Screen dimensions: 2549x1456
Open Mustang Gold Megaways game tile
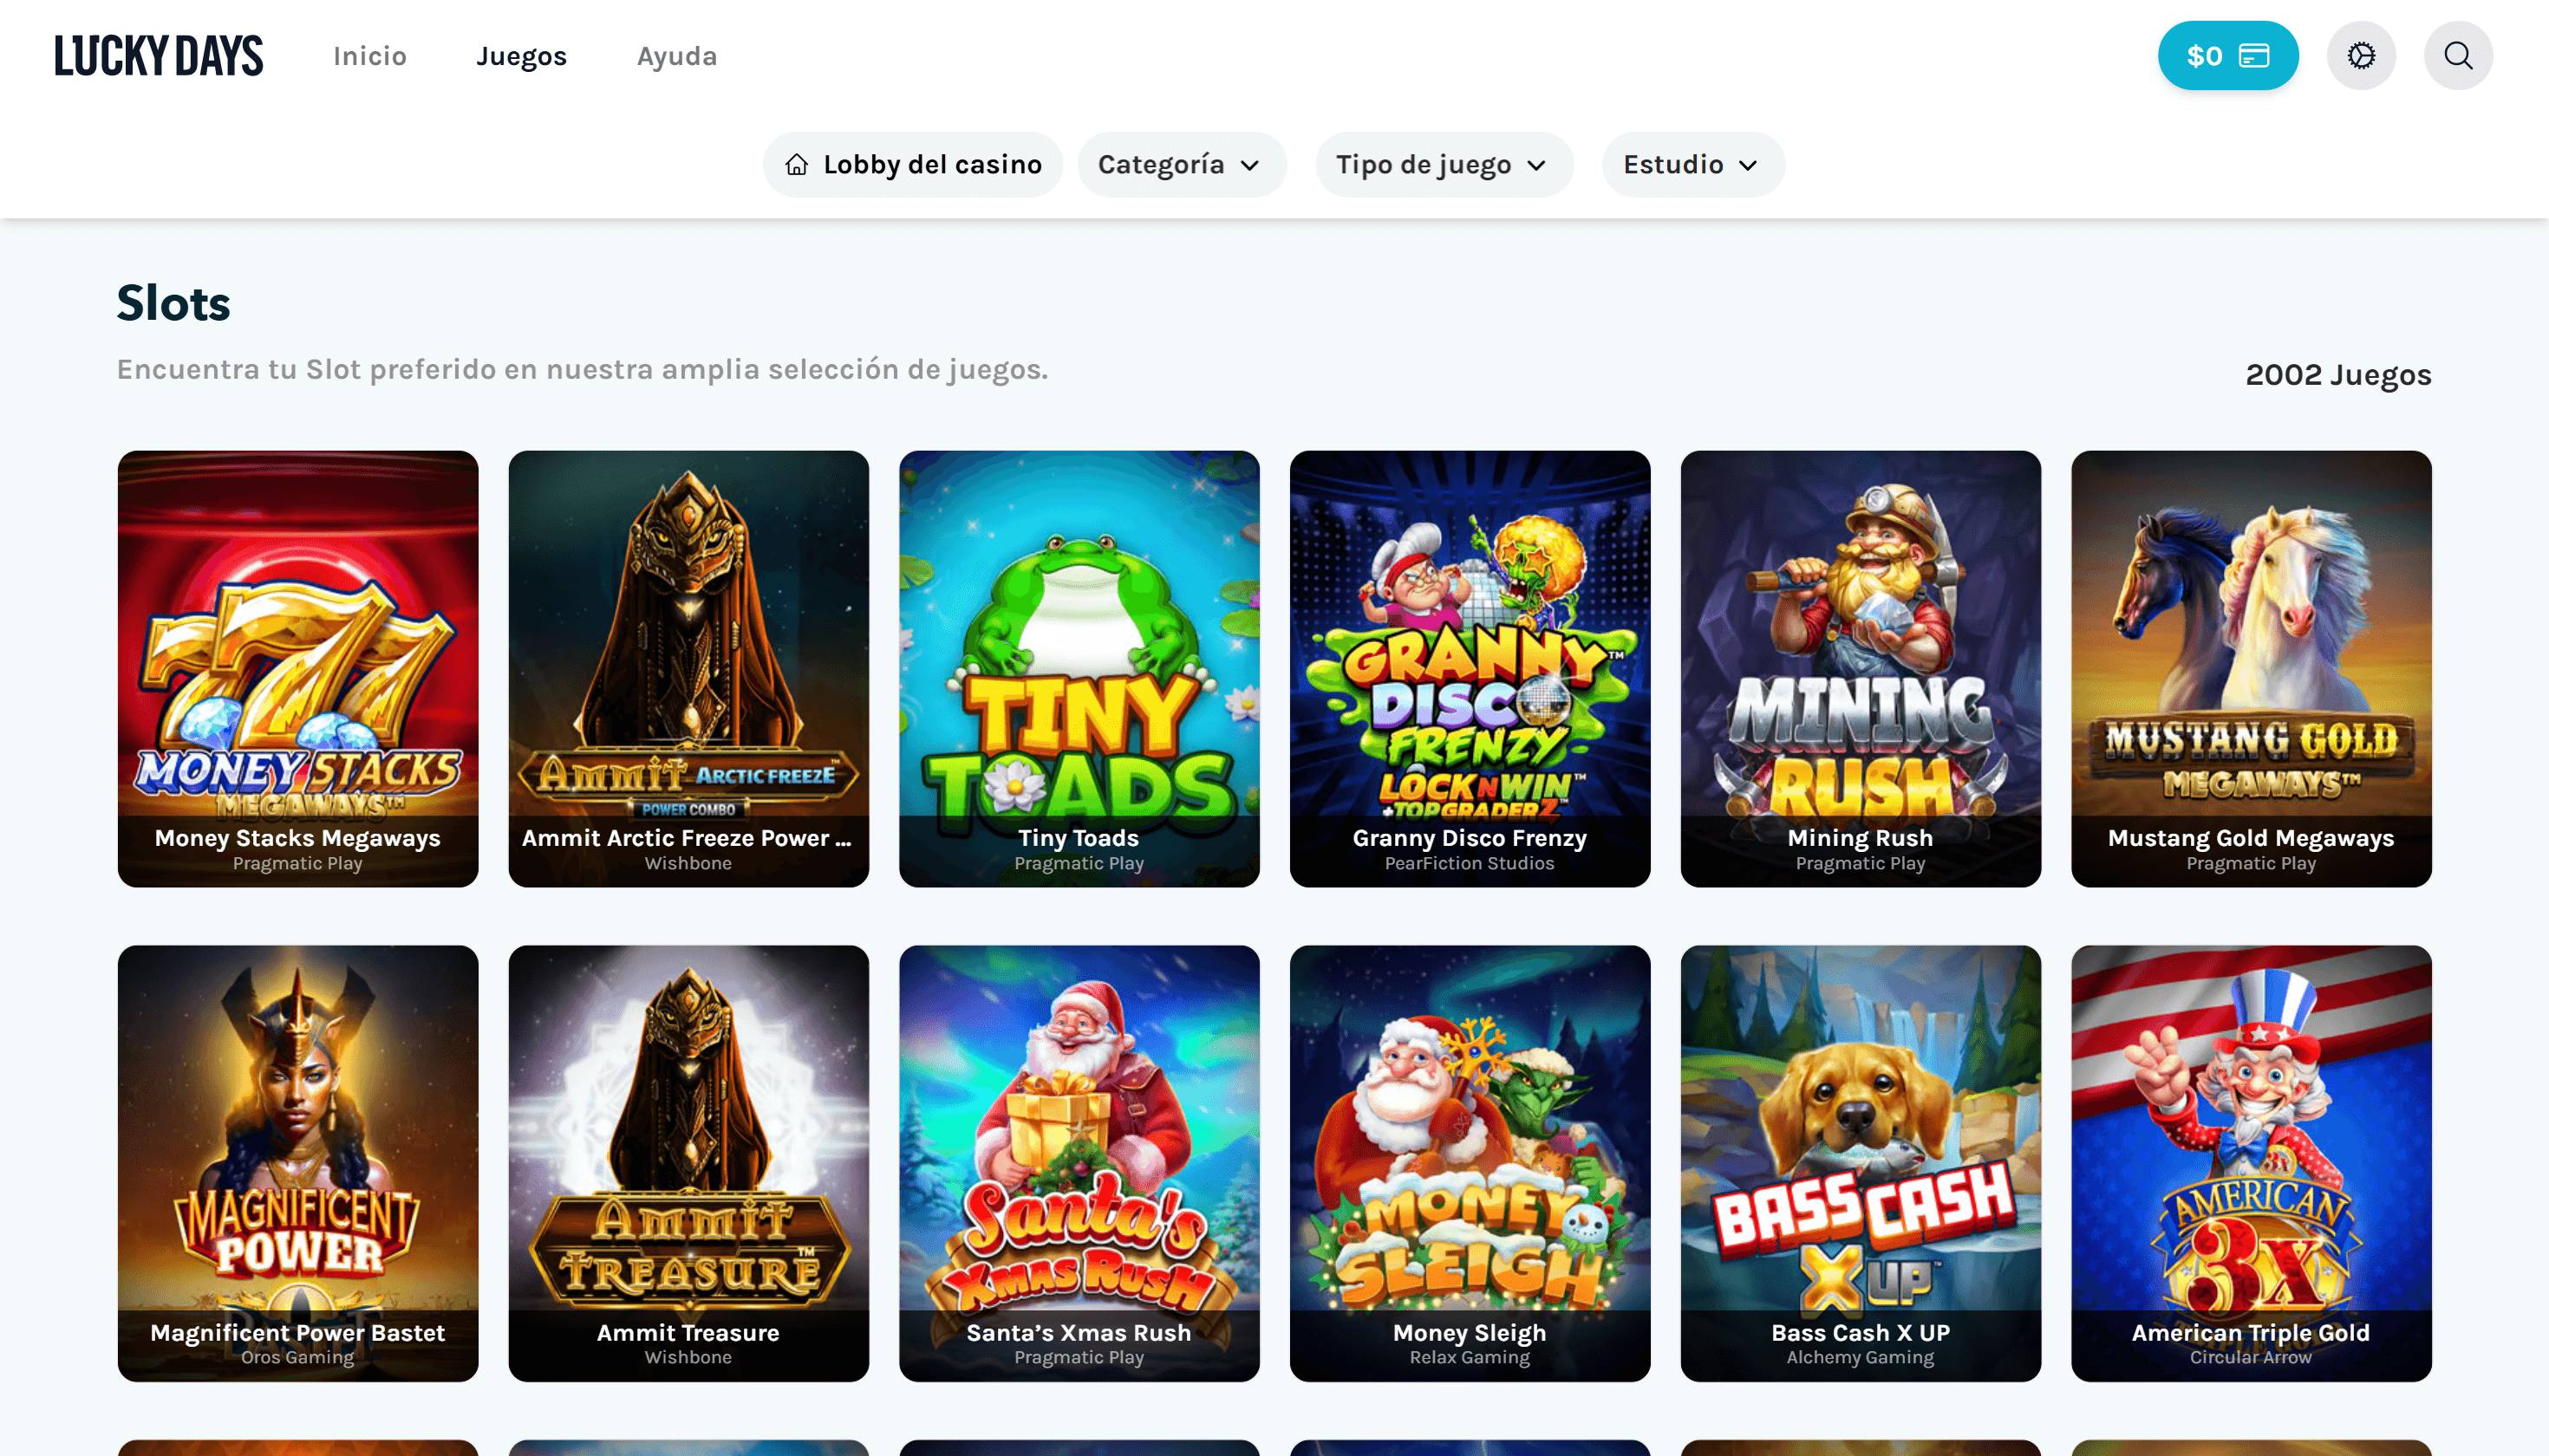tap(2250, 668)
